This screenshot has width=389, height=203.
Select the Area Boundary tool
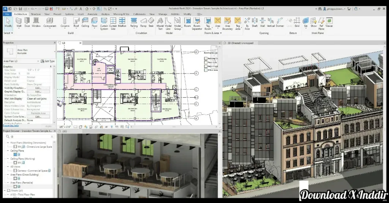227,24
